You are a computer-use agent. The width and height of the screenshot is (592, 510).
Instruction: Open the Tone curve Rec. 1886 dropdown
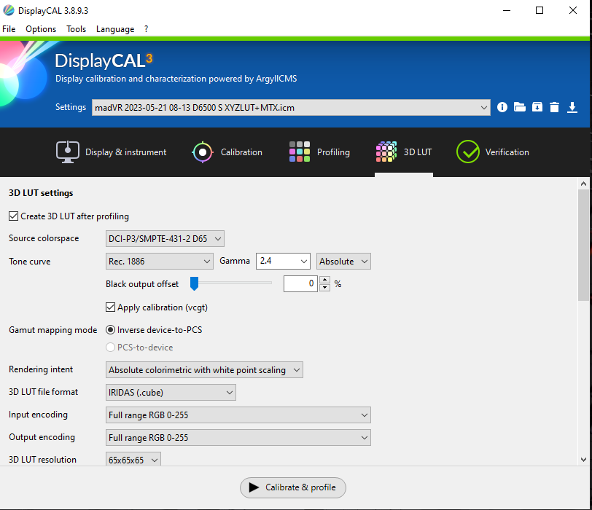tap(160, 261)
